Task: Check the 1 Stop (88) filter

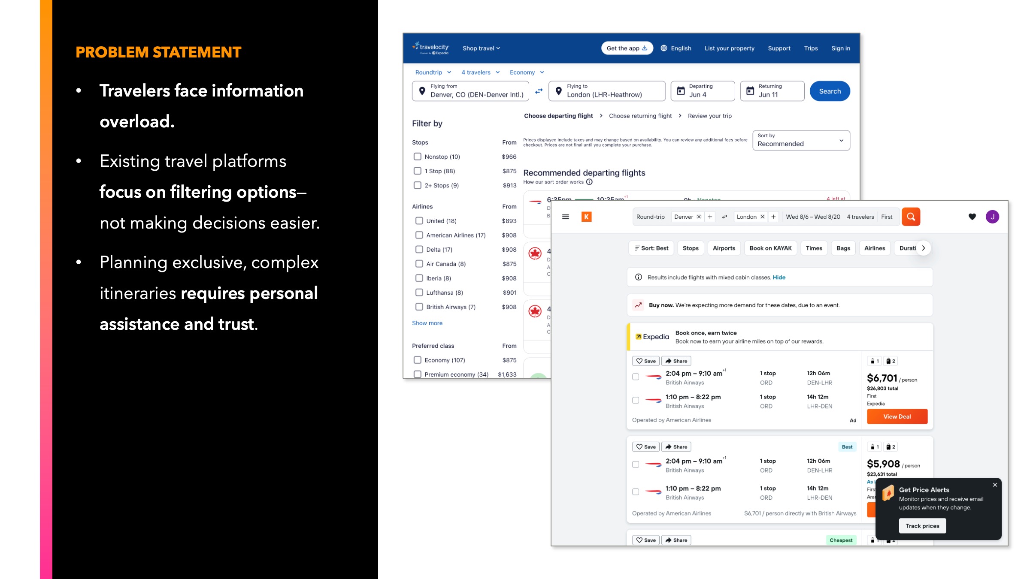Action: (417, 171)
